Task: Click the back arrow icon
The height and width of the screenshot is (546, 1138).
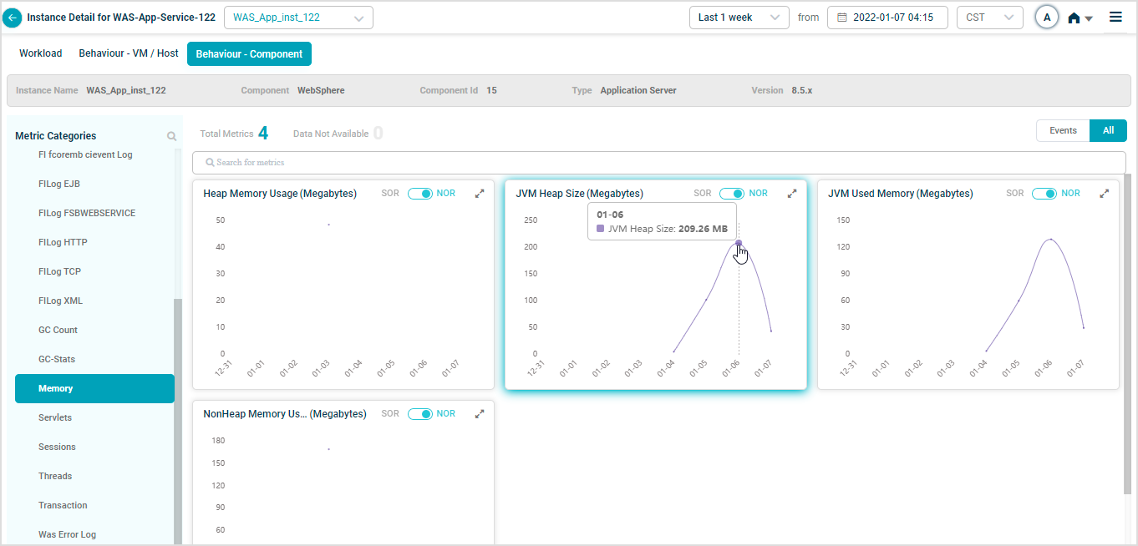Action: 13,18
